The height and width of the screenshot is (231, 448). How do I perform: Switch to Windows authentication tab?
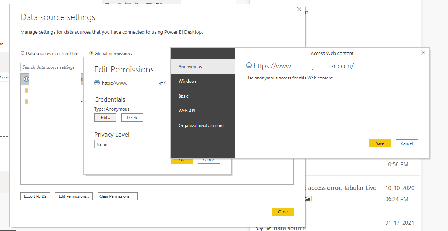tap(203, 81)
